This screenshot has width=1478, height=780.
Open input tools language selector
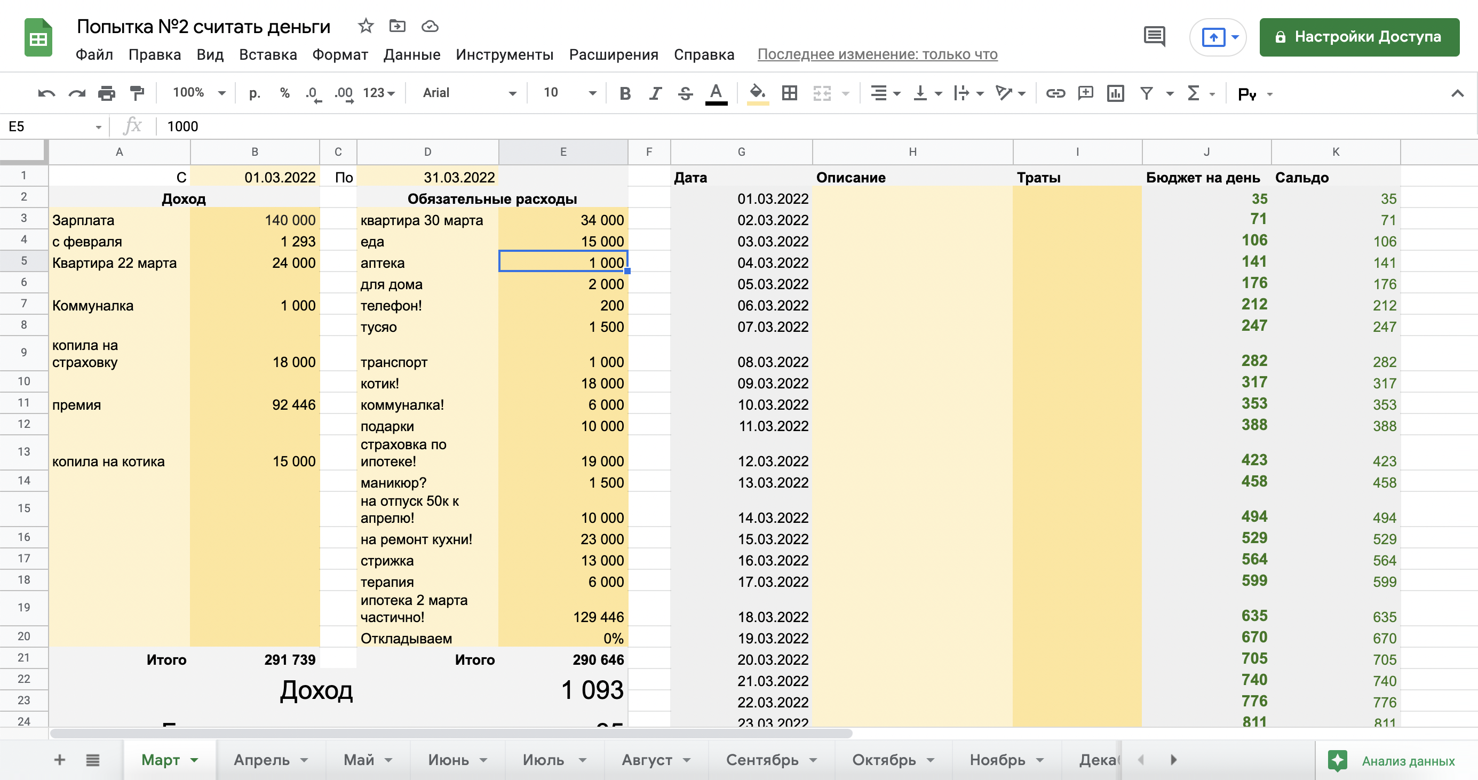(x=1254, y=93)
